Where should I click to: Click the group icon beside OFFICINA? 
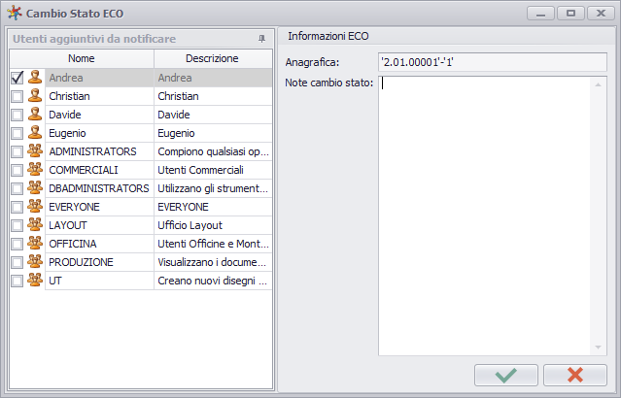(x=35, y=244)
